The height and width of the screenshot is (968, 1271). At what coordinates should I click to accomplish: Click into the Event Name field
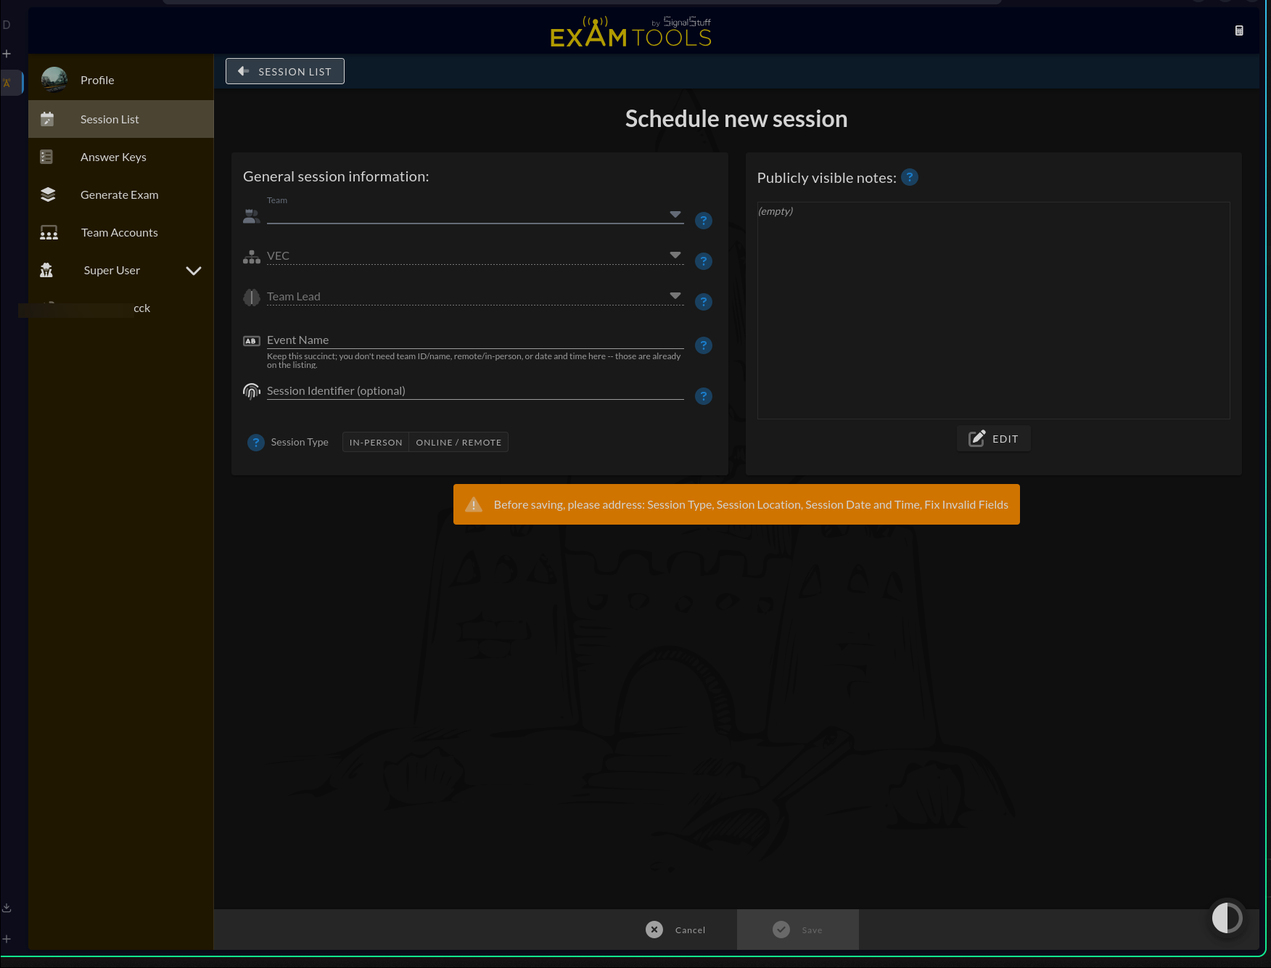(475, 340)
